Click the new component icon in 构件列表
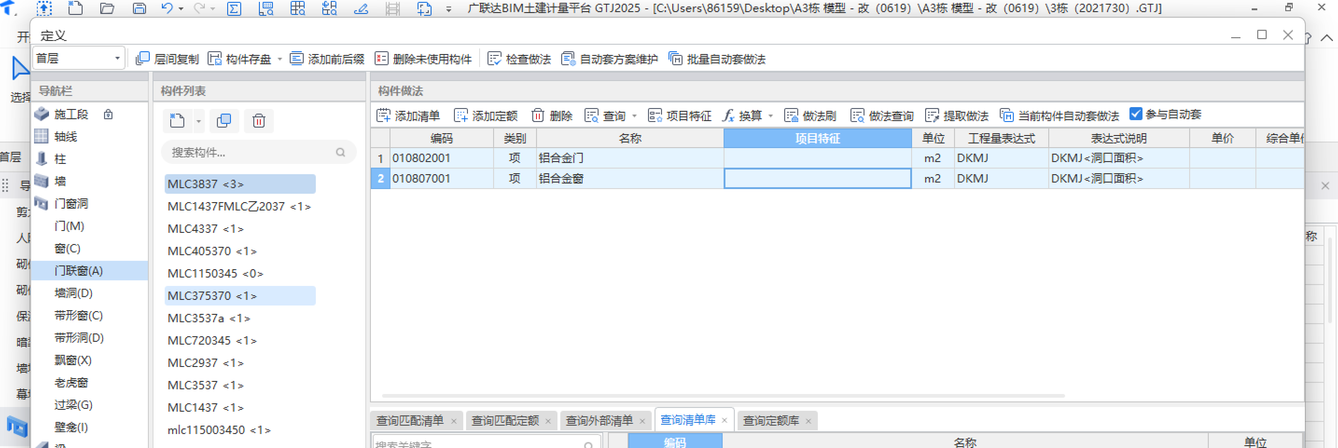 (x=177, y=120)
